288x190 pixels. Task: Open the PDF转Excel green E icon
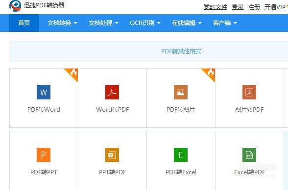[x=181, y=155]
